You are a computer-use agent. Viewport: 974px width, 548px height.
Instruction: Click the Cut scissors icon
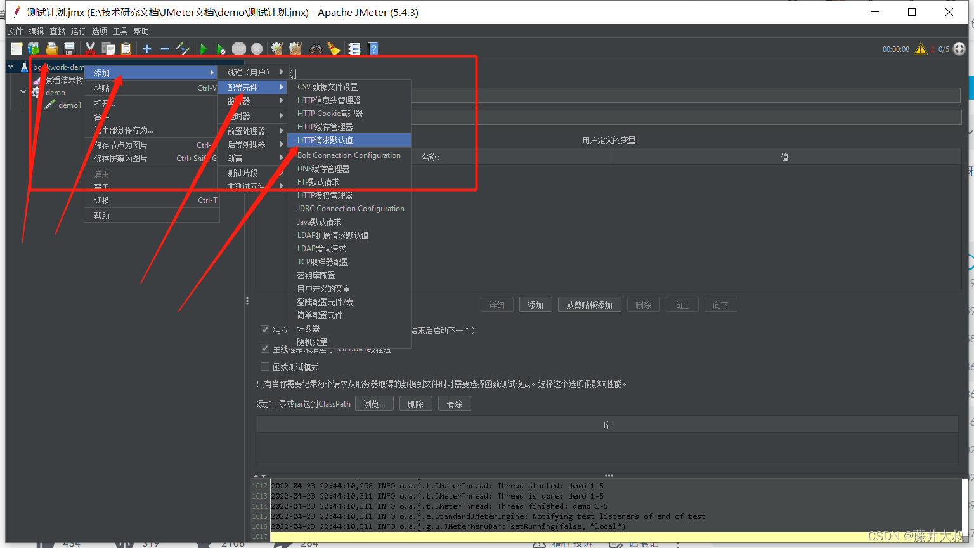(x=91, y=49)
